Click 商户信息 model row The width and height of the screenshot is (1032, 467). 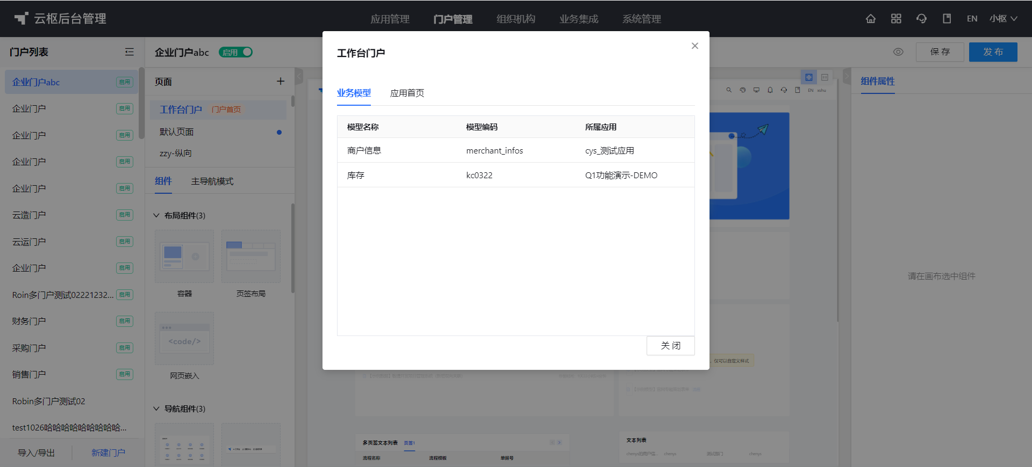515,150
